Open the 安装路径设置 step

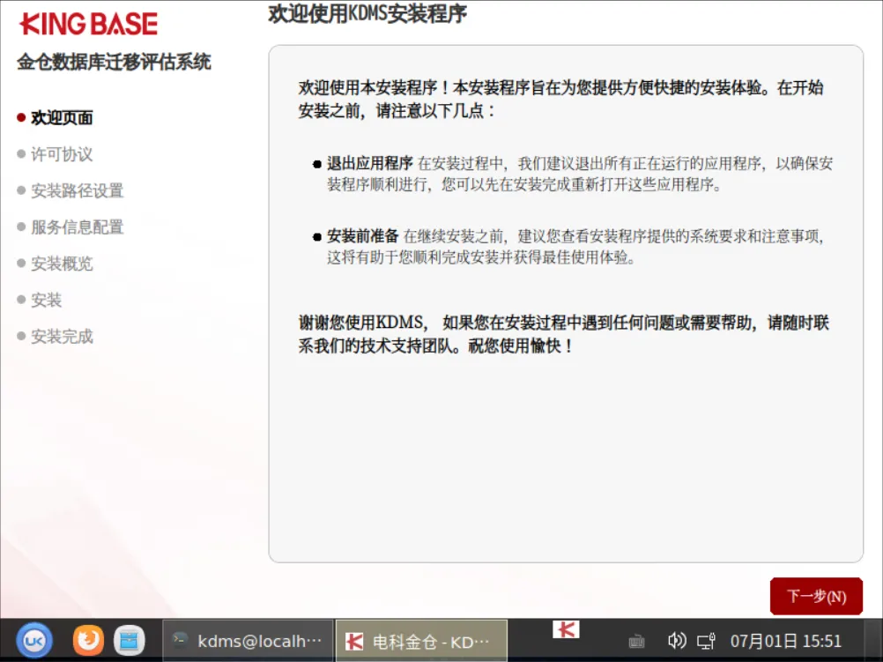[77, 190]
